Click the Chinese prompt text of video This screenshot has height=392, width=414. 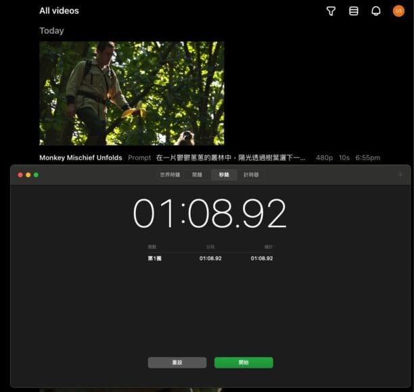[x=230, y=157]
